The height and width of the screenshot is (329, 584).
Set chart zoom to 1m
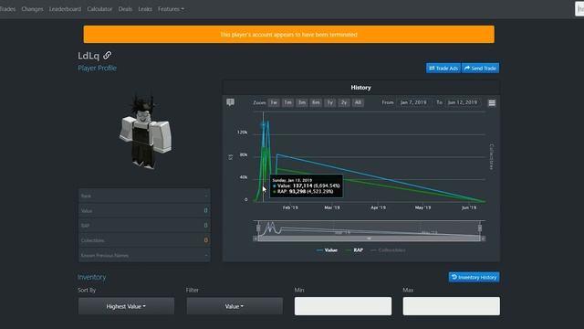click(x=287, y=102)
